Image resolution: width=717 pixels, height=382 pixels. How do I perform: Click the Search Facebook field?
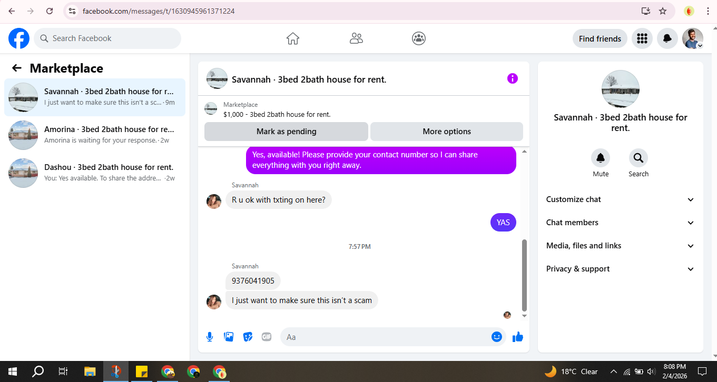107,38
